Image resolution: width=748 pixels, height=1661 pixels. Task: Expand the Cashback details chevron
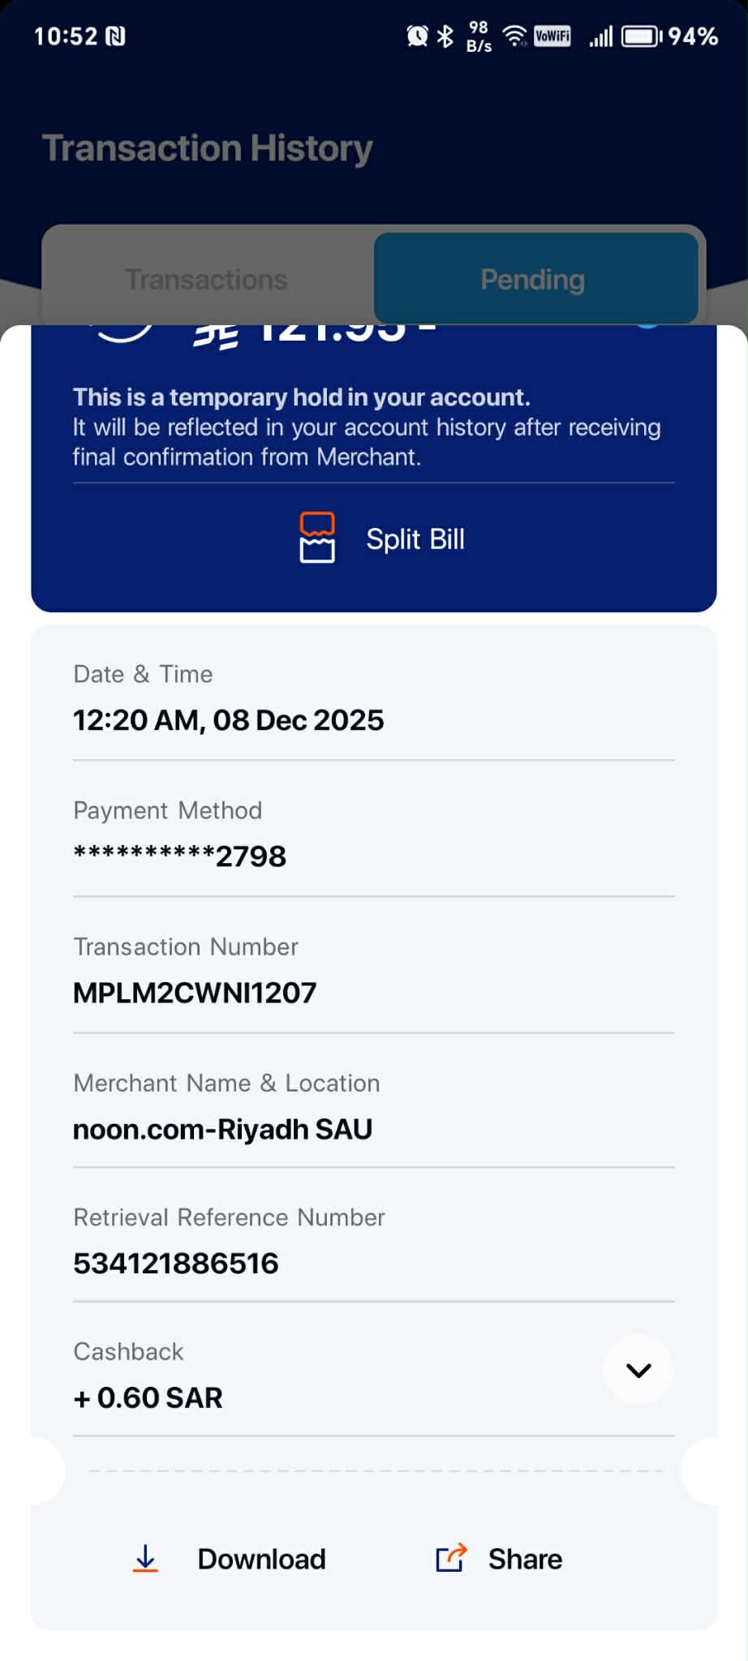click(638, 1370)
